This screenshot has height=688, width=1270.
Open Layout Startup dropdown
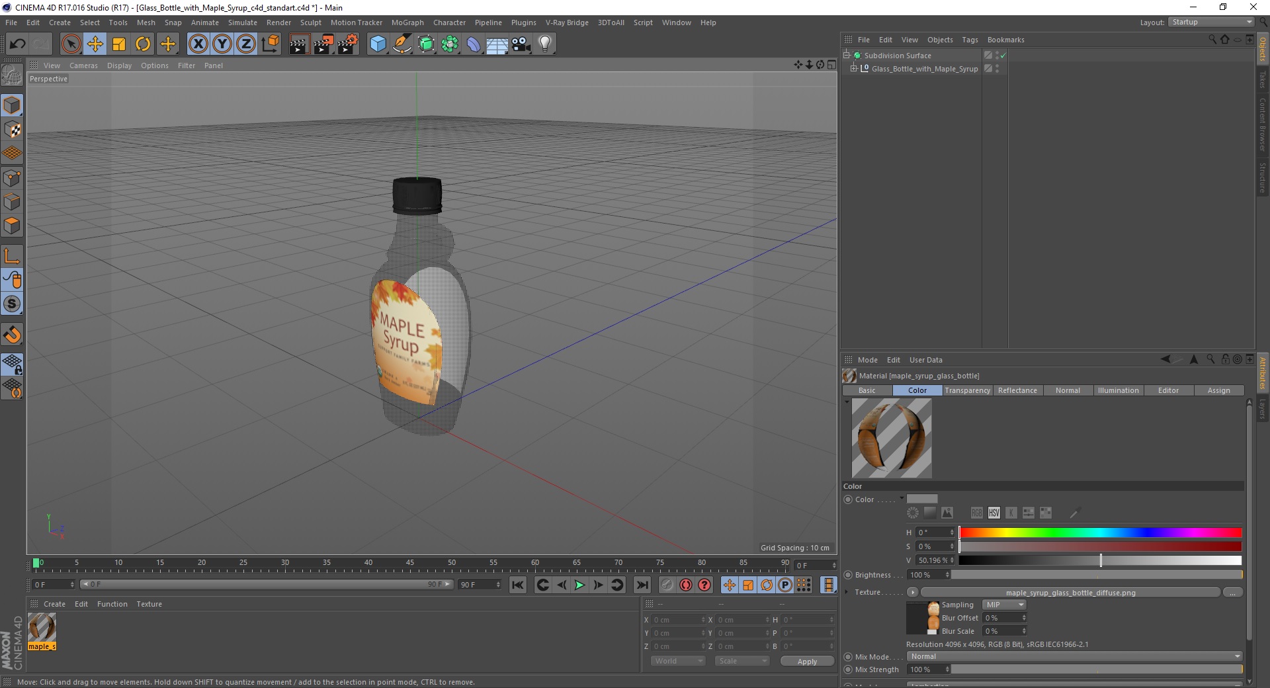coord(1211,22)
